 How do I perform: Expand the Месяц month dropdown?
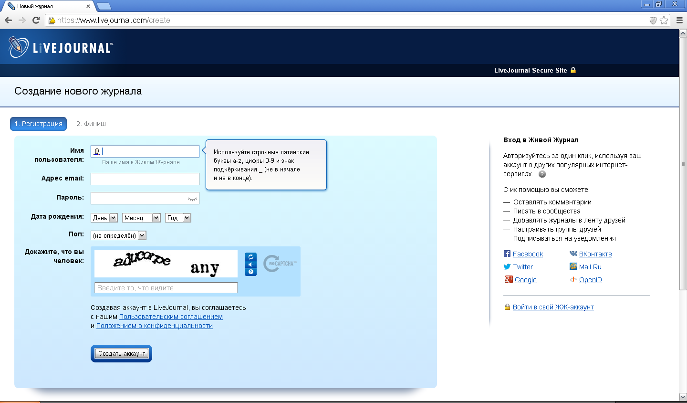pos(141,218)
